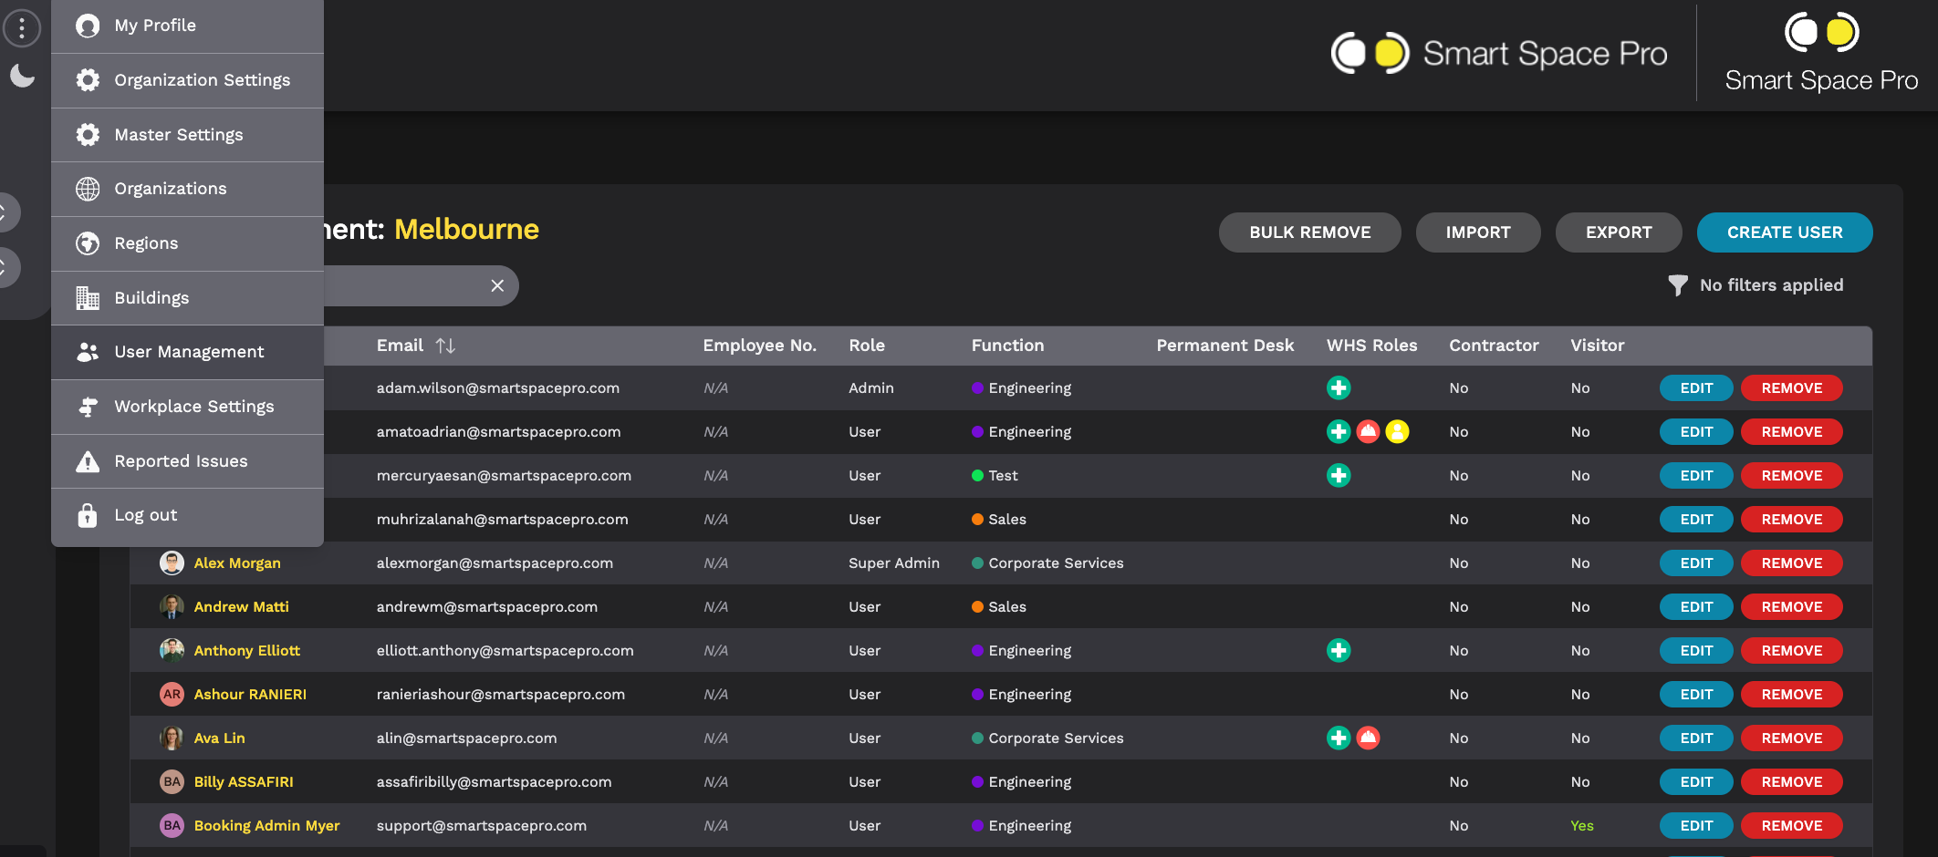
Task: Edit Andrew Matti user
Action: coord(1696,607)
